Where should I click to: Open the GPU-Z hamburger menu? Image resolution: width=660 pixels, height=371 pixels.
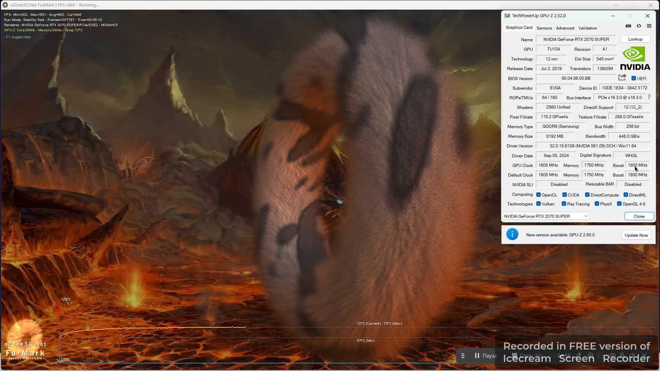point(649,26)
